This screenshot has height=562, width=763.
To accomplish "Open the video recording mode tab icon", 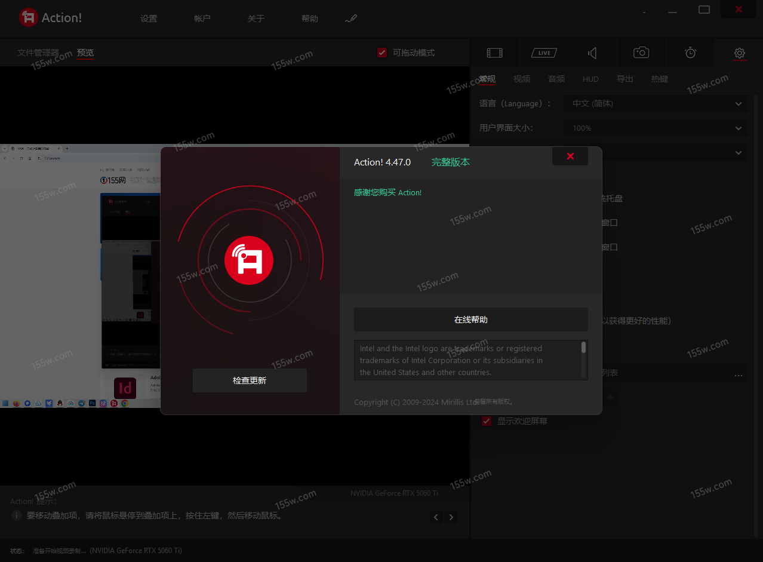I will pos(494,53).
